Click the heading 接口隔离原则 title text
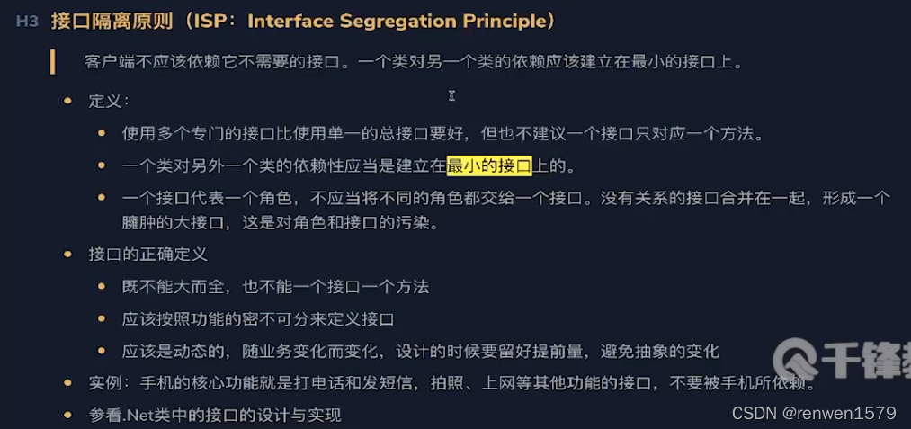This screenshot has height=429, width=911. [x=112, y=22]
